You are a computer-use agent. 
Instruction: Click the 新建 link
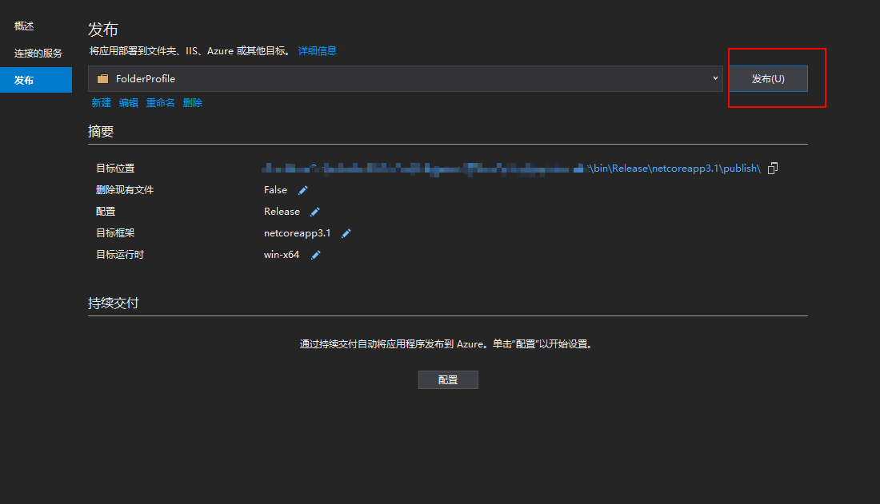(101, 102)
